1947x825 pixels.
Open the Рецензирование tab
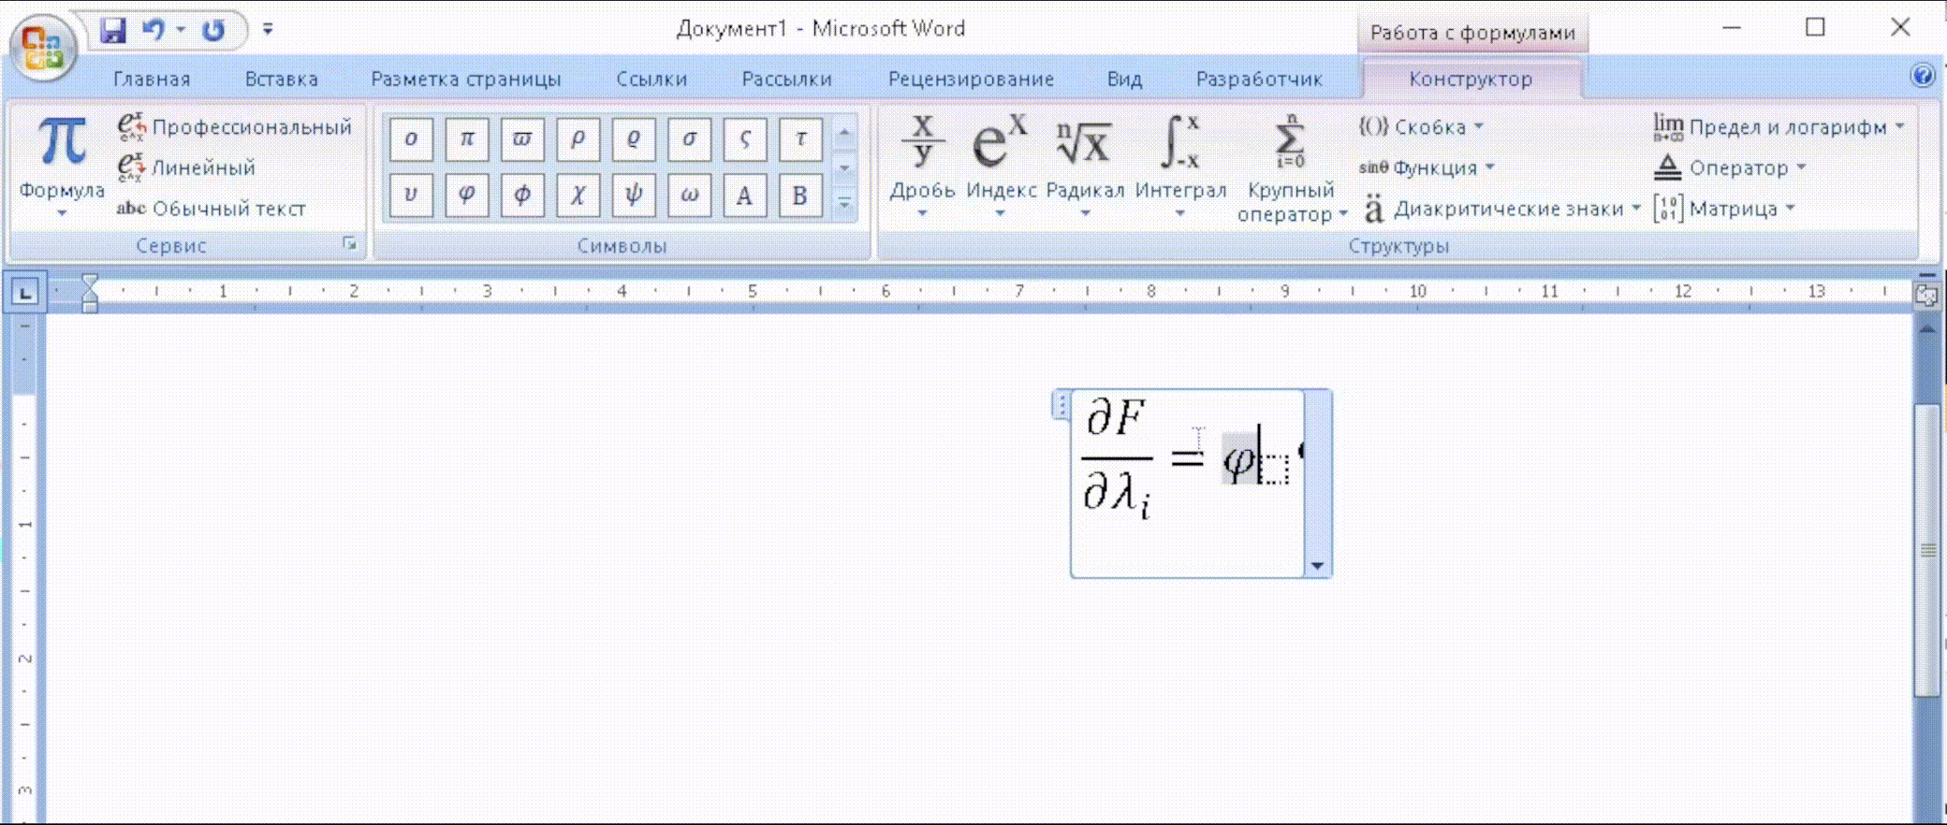971,80
